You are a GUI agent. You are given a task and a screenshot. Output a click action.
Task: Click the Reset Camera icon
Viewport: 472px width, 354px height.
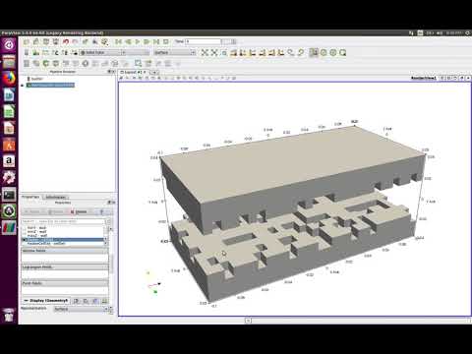(x=205, y=52)
